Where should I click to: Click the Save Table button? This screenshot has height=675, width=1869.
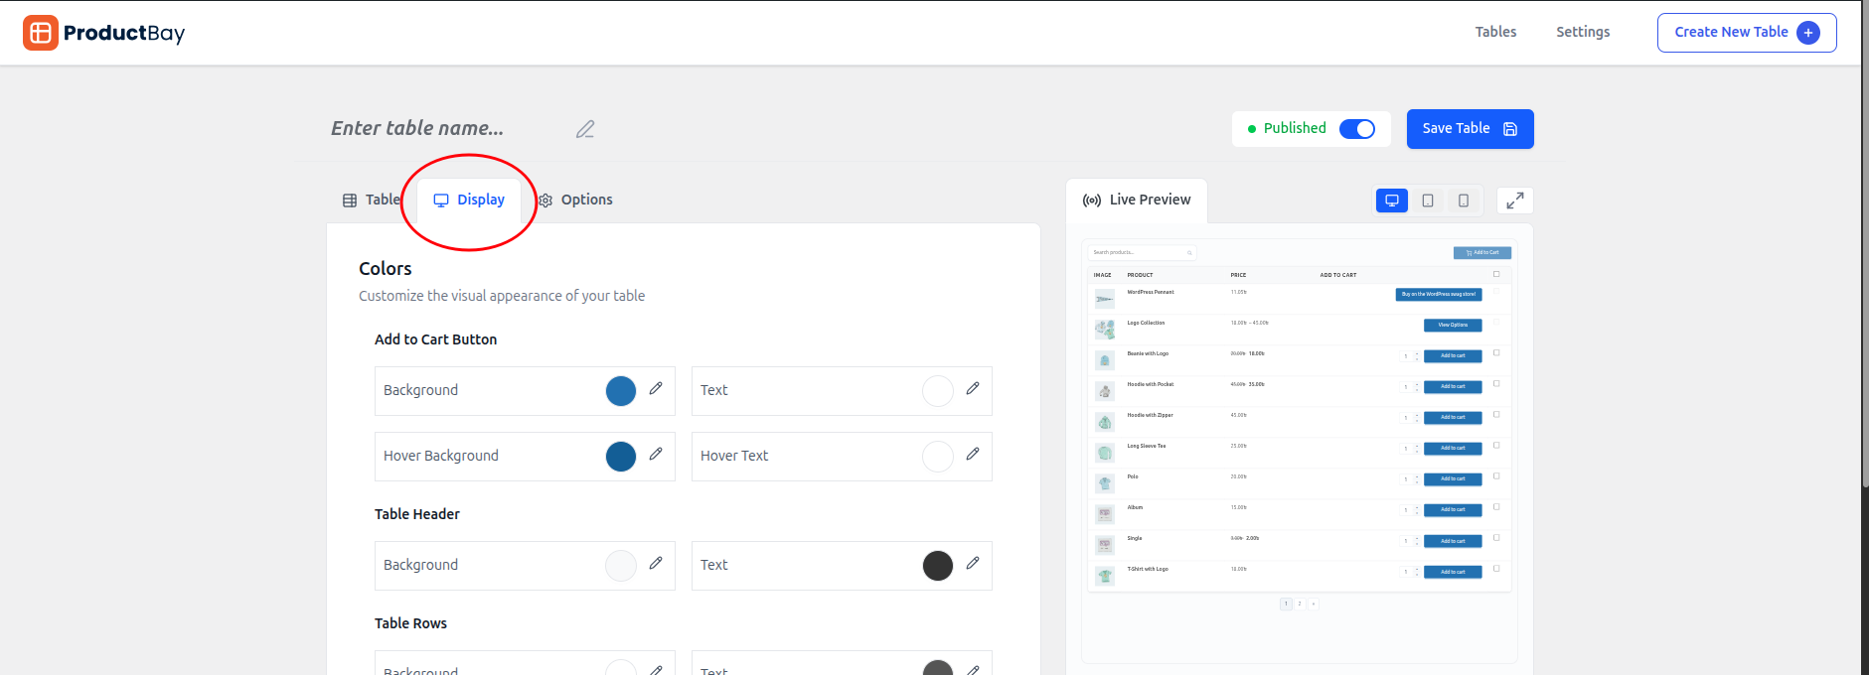[1470, 129]
